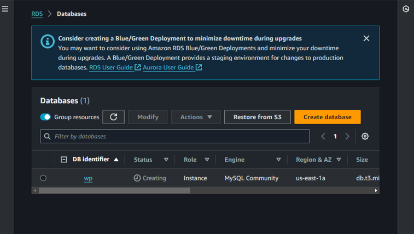Go to previous page of databases
This screenshot has width=414, height=234.
(x=323, y=136)
